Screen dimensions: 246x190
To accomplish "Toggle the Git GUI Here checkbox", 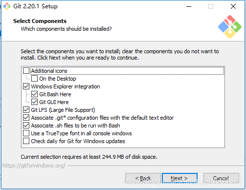I will [x=34, y=102].
